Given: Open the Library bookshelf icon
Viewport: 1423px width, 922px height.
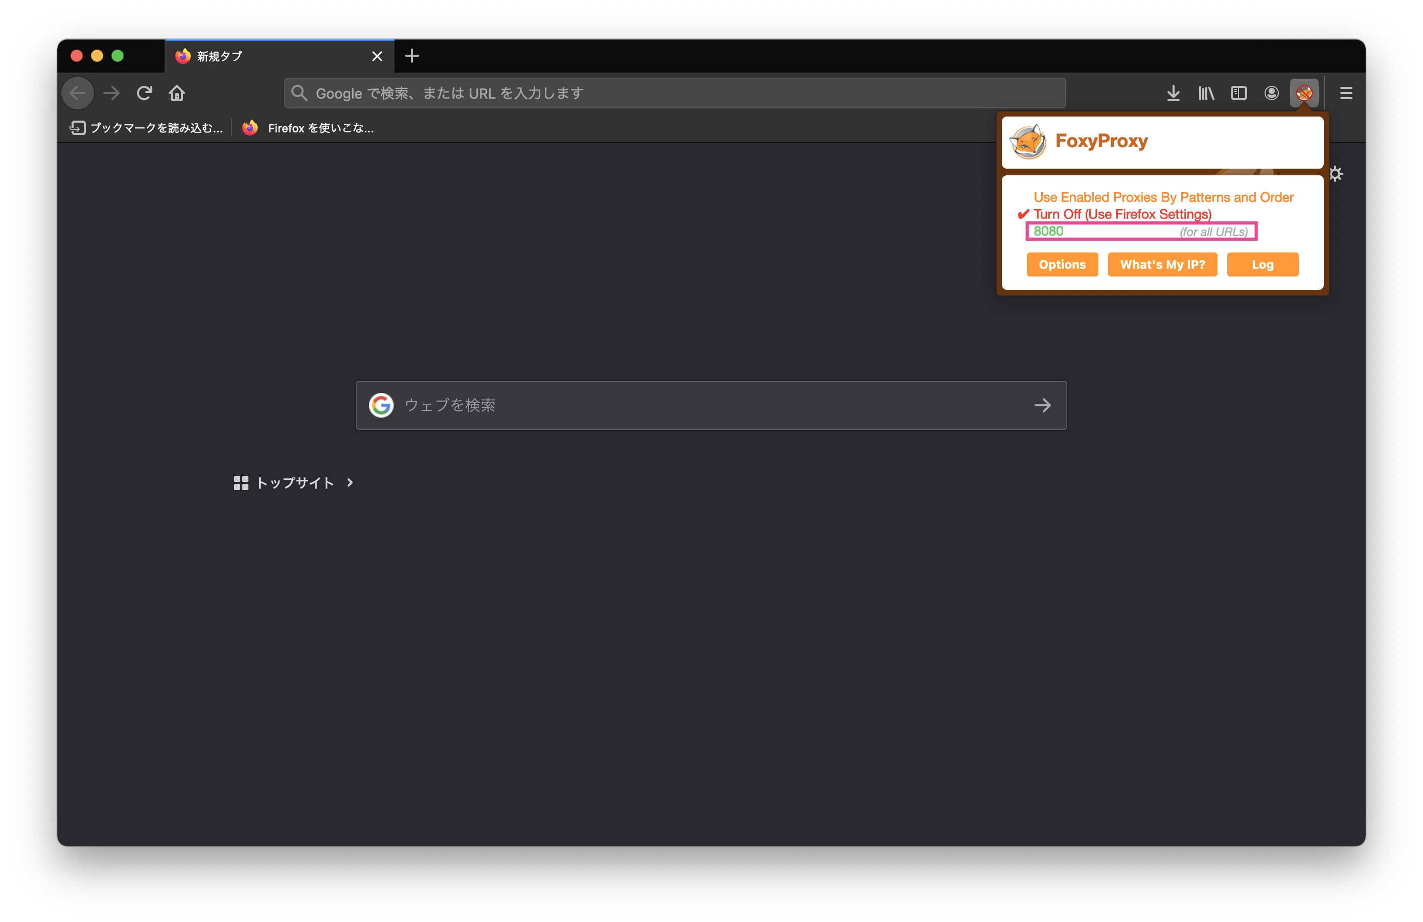Looking at the screenshot, I should tap(1206, 94).
